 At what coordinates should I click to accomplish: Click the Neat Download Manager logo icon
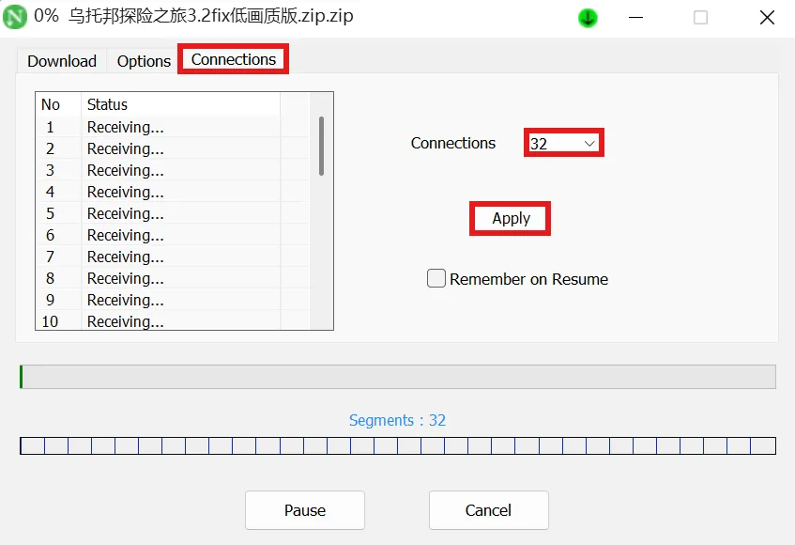pyautogui.click(x=15, y=17)
